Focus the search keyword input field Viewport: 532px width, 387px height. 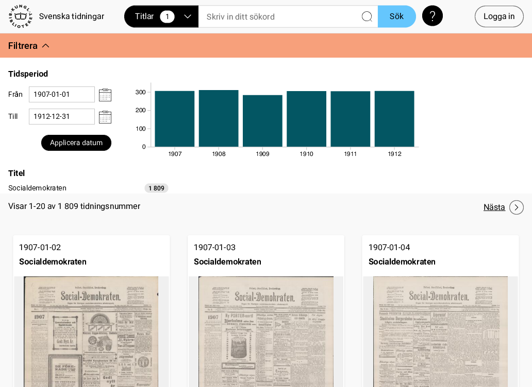pyautogui.click(x=280, y=16)
